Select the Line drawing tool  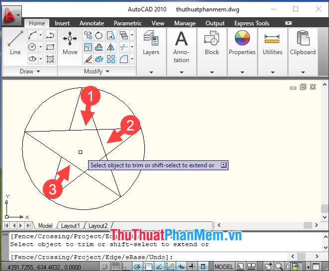point(15,43)
